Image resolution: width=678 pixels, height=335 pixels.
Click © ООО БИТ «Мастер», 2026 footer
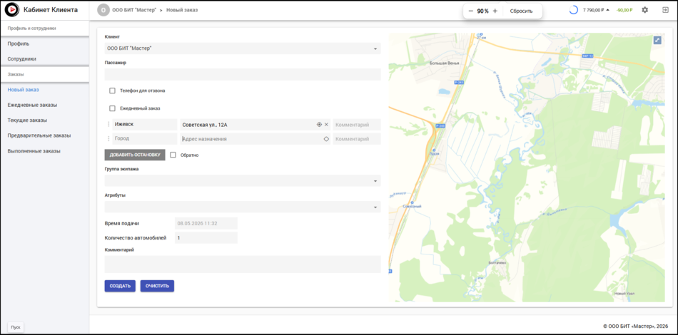click(636, 326)
